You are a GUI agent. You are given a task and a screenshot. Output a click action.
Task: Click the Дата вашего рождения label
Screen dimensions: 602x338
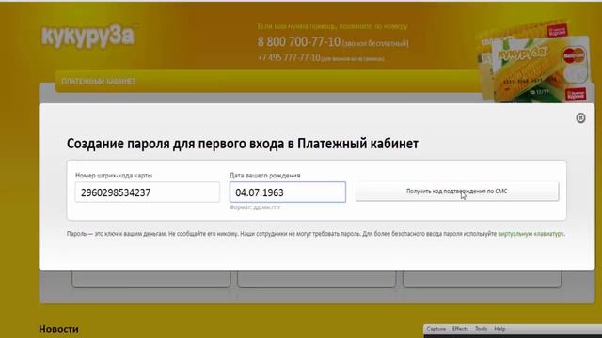(x=265, y=176)
